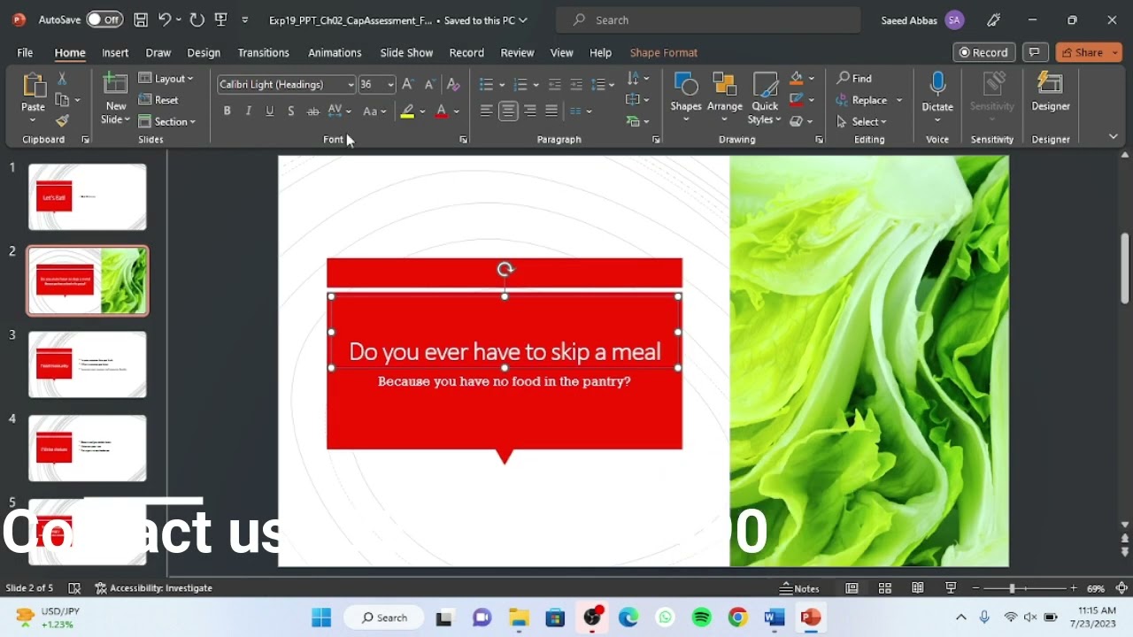1133x637 pixels.
Task: Switch to the Insert tab
Action: 115,52
